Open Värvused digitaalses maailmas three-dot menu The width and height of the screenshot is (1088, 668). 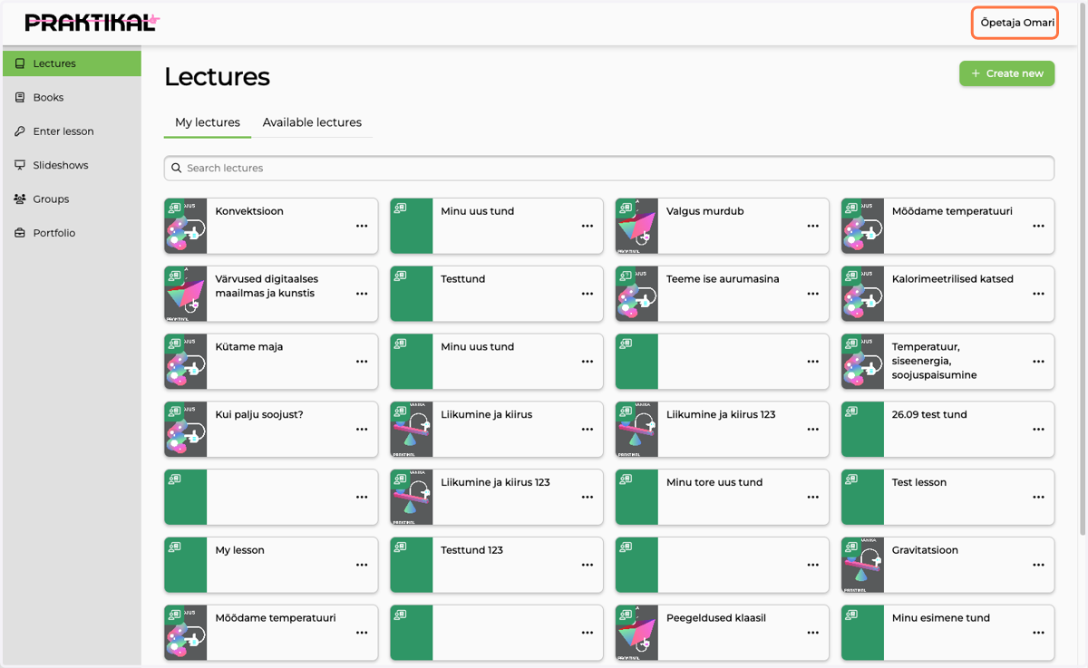(362, 294)
